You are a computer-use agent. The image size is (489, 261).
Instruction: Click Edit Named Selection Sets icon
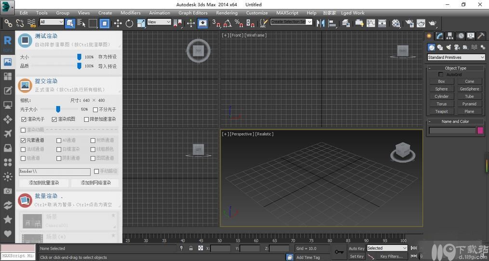coord(264,23)
